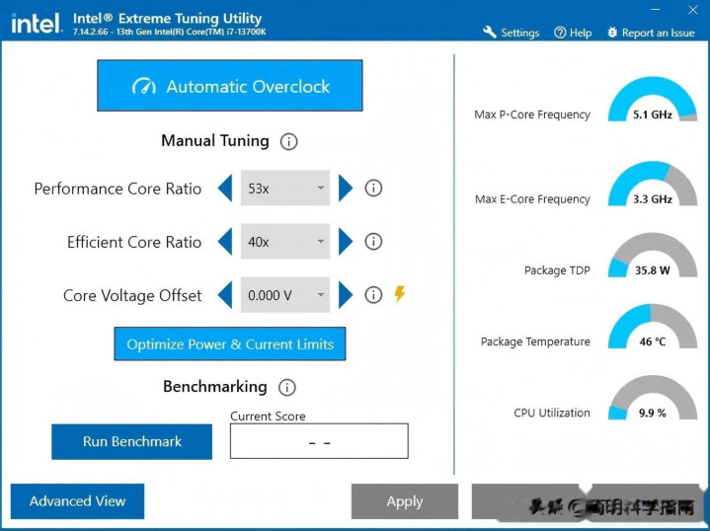This screenshot has height=531, width=710.
Task: Click the Automatic Overclock button
Action: tap(229, 86)
